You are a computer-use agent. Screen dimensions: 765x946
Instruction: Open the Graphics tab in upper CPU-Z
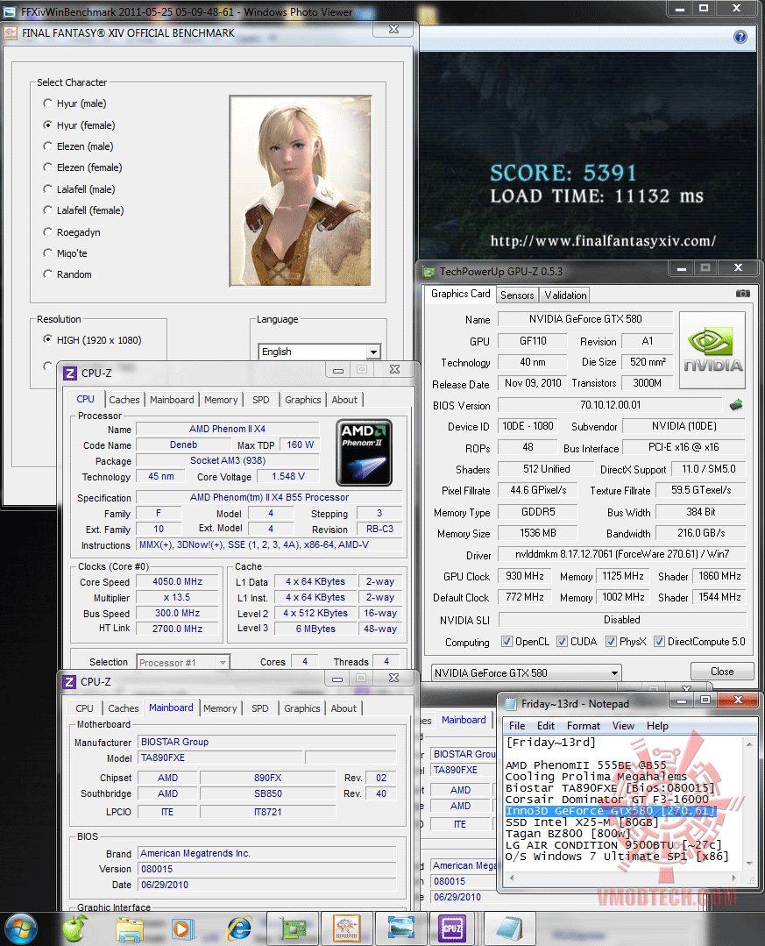[x=302, y=400]
